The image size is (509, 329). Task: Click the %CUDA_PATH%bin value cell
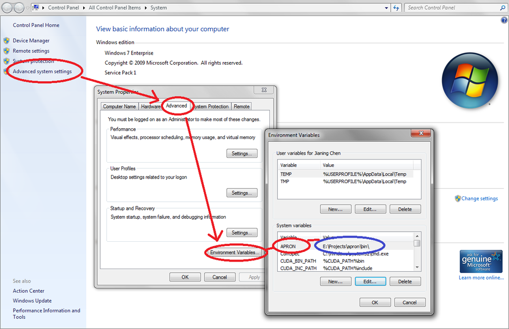(343, 261)
